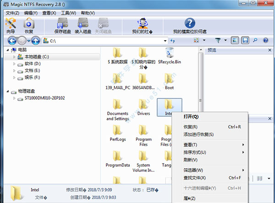Viewport: 275px width, 203px height.
Task: Collapse the 物理磁盘 tree node
Action: tap(8, 91)
